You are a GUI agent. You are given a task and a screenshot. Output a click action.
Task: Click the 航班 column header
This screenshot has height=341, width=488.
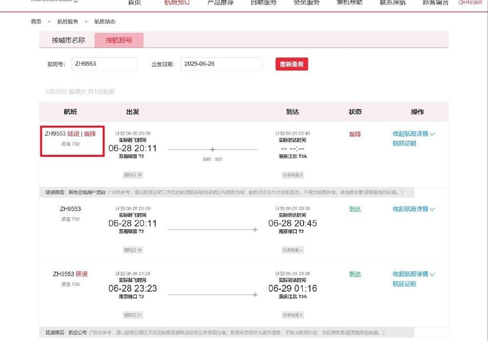point(70,112)
